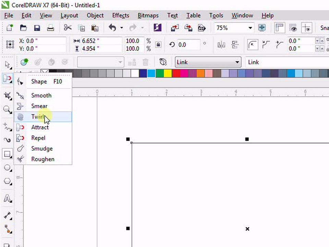
Task: Choose Attract from the flyout
Action: pyautogui.click(x=43, y=127)
